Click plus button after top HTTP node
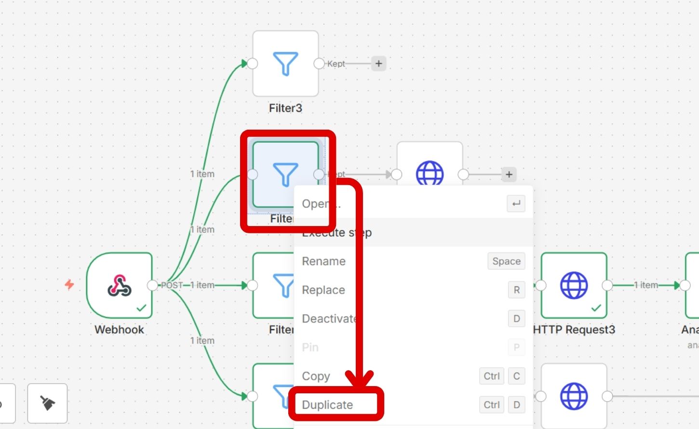Image resolution: width=699 pixels, height=429 pixels. (509, 174)
